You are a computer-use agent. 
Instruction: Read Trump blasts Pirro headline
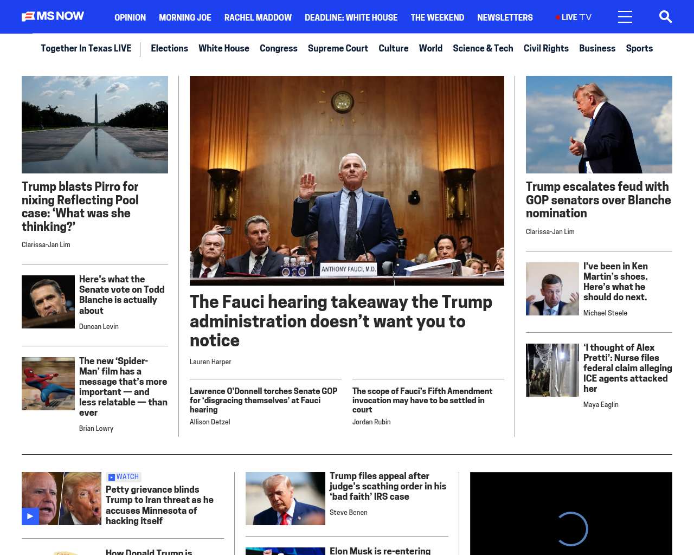(x=80, y=206)
